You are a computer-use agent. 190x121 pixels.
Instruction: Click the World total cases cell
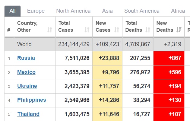[x=74, y=44]
